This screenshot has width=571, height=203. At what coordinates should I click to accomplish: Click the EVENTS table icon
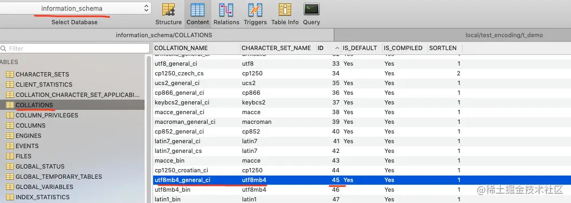tap(10, 146)
